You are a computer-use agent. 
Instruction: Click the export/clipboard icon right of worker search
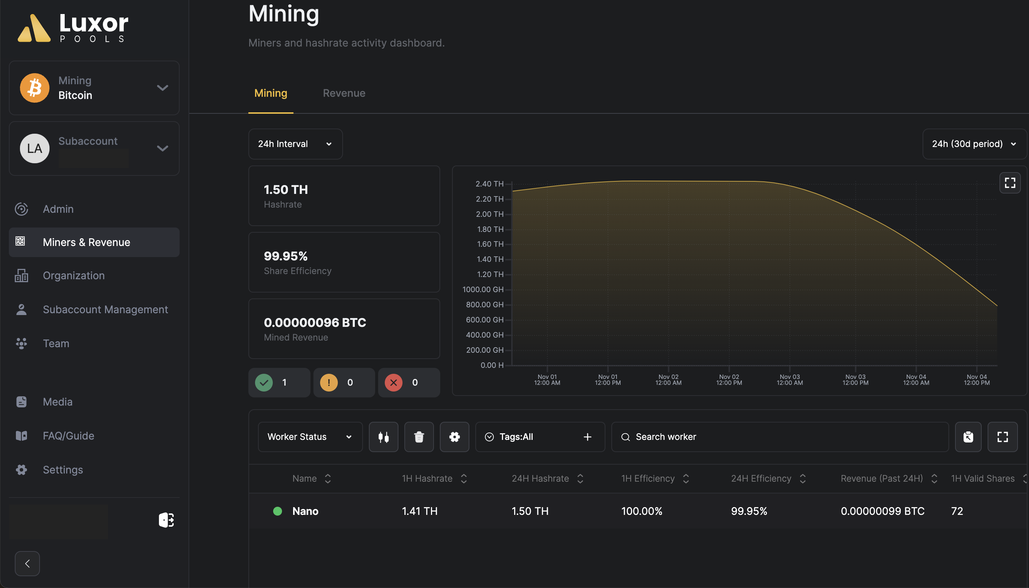[x=968, y=437]
